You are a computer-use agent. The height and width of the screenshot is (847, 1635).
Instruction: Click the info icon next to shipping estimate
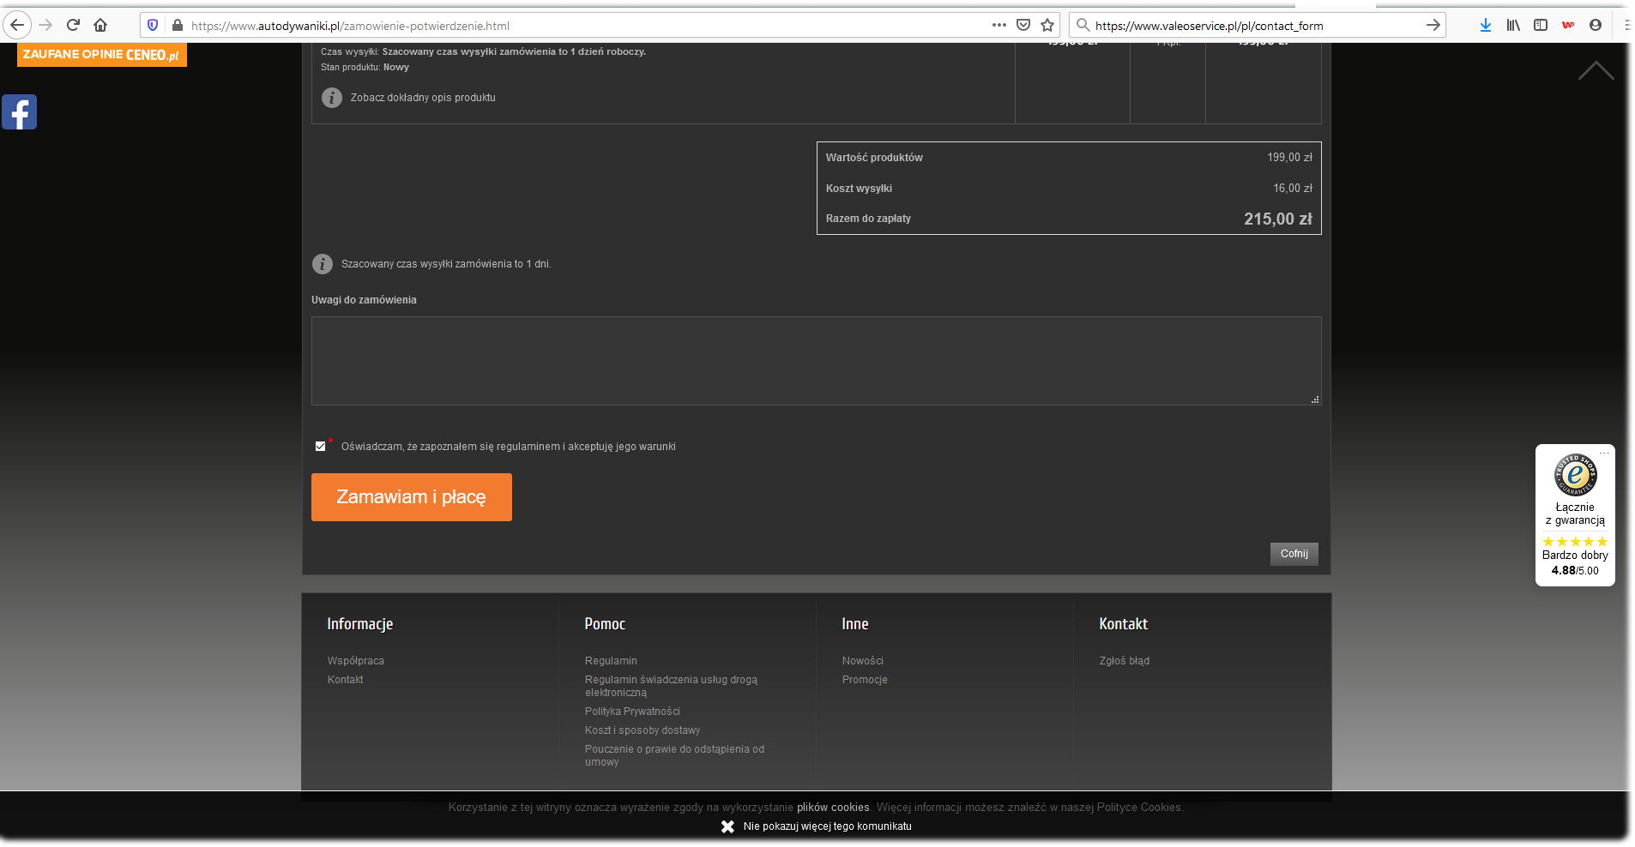(322, 264)
